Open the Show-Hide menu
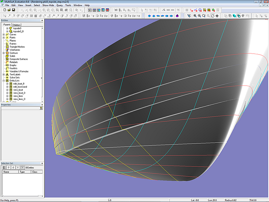This screenshot has height=202, width=269. tap(48, 5)
